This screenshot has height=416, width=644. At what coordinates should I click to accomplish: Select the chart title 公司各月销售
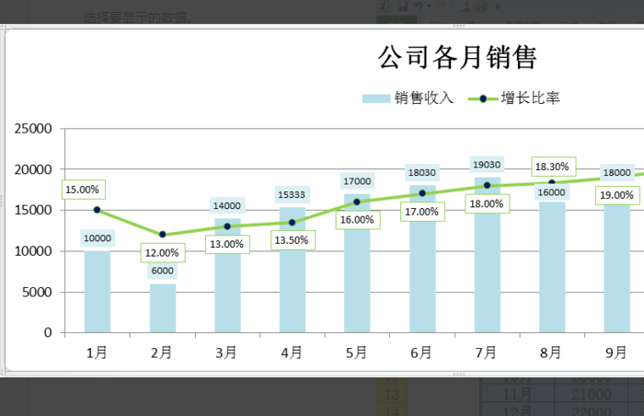(456, 57)
